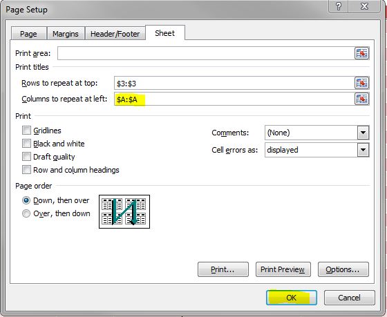Click the Options... button
Viewport: 387px width, 317px height.
click(x=343, y=269)
